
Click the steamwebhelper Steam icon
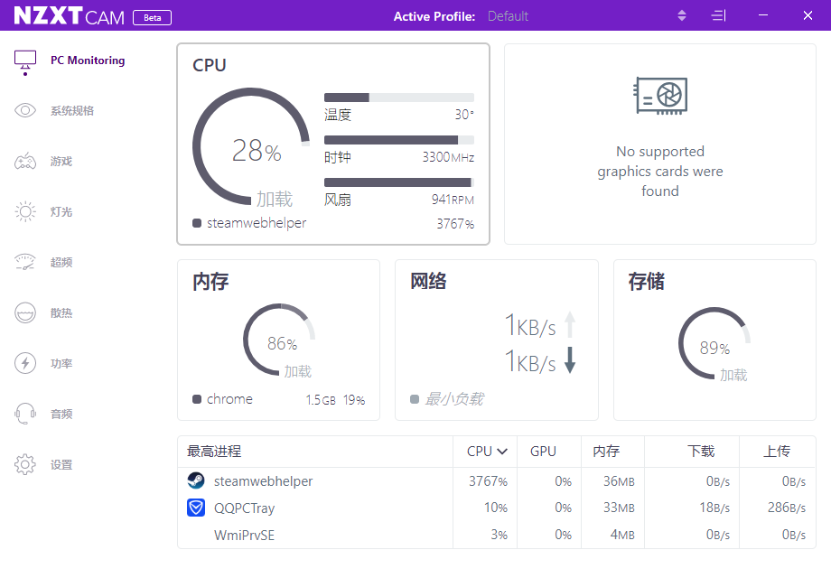pyautogui.click(x=196, y=480)
